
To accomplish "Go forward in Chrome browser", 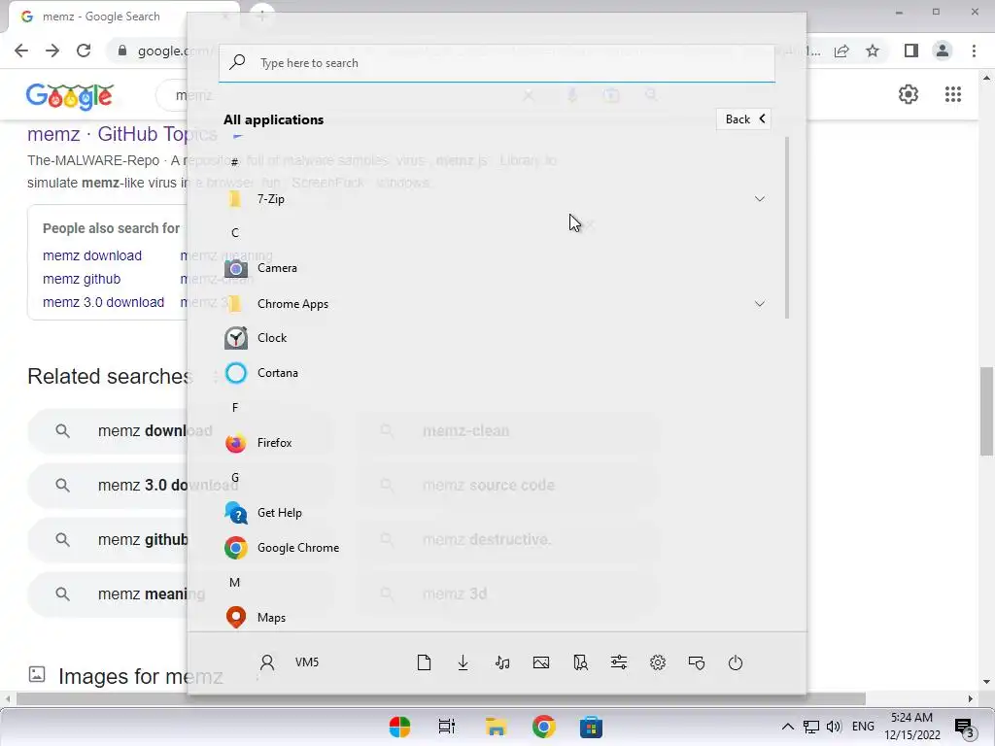I will click(x=52, y=51).
